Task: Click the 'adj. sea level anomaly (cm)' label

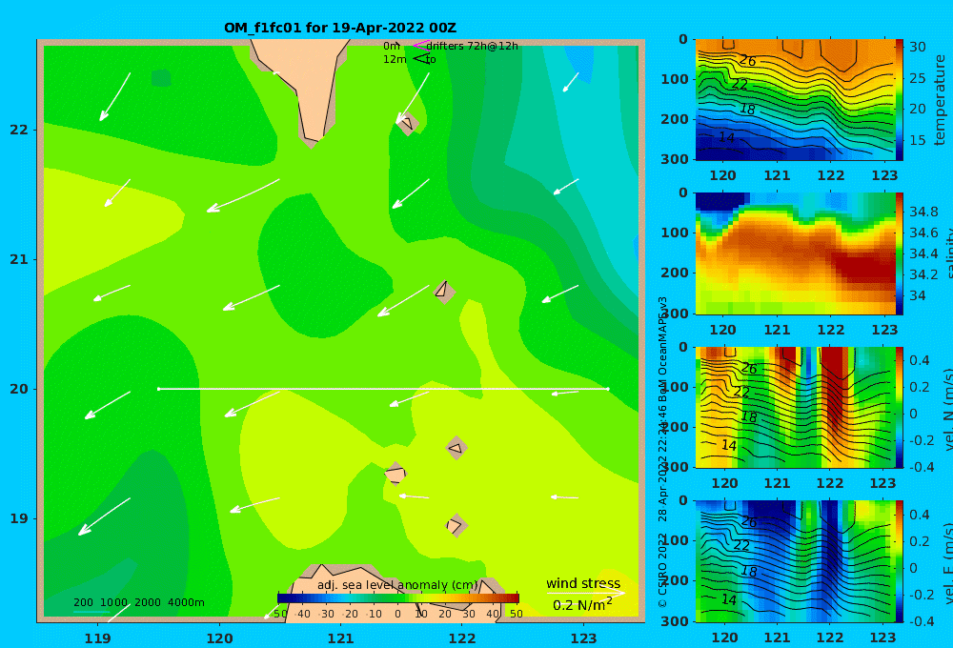Action: click(397, 585)
